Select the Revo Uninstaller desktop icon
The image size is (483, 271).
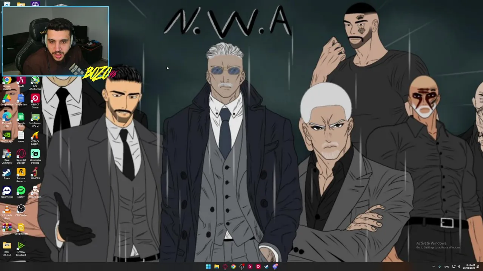[x=7, y=157]
